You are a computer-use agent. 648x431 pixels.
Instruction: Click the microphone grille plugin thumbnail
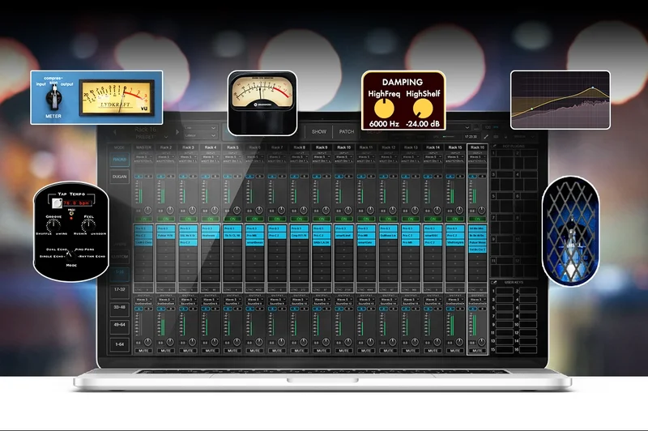click(571, 232)
